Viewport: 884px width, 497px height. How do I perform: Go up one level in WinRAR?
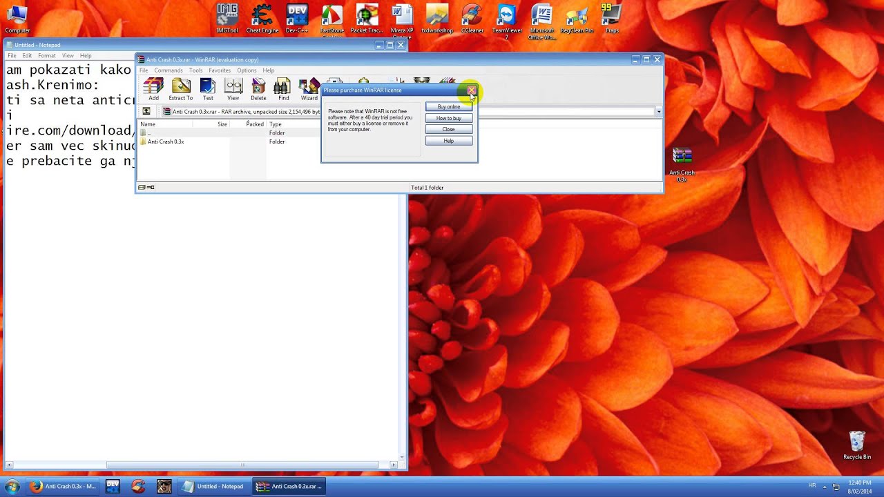tap(146, 111)
